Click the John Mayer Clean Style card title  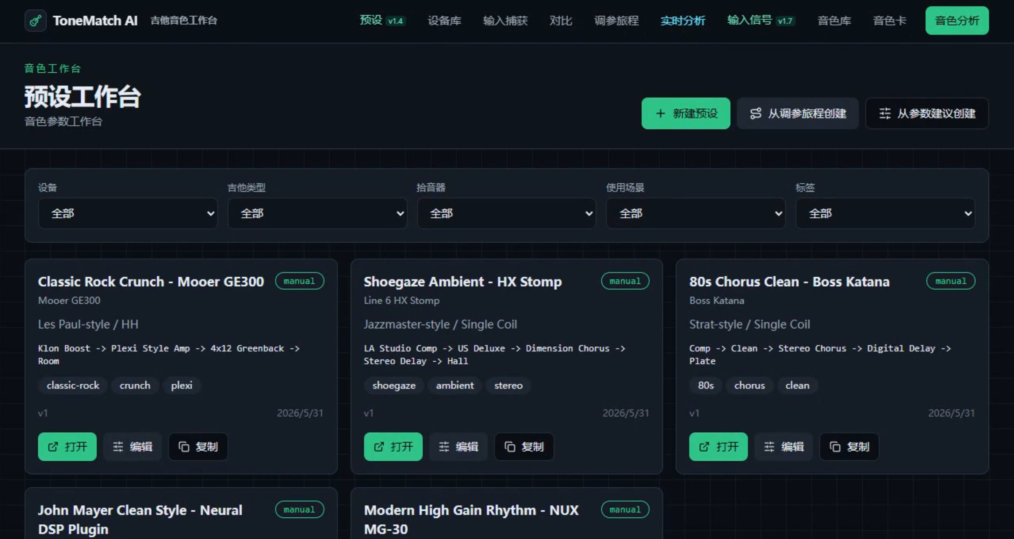point(140,519)
